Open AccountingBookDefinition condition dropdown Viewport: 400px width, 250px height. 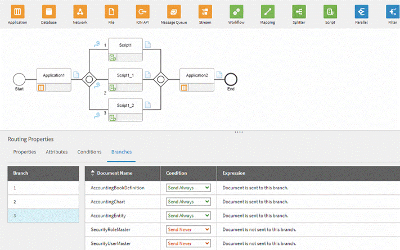tap(188, 188)
